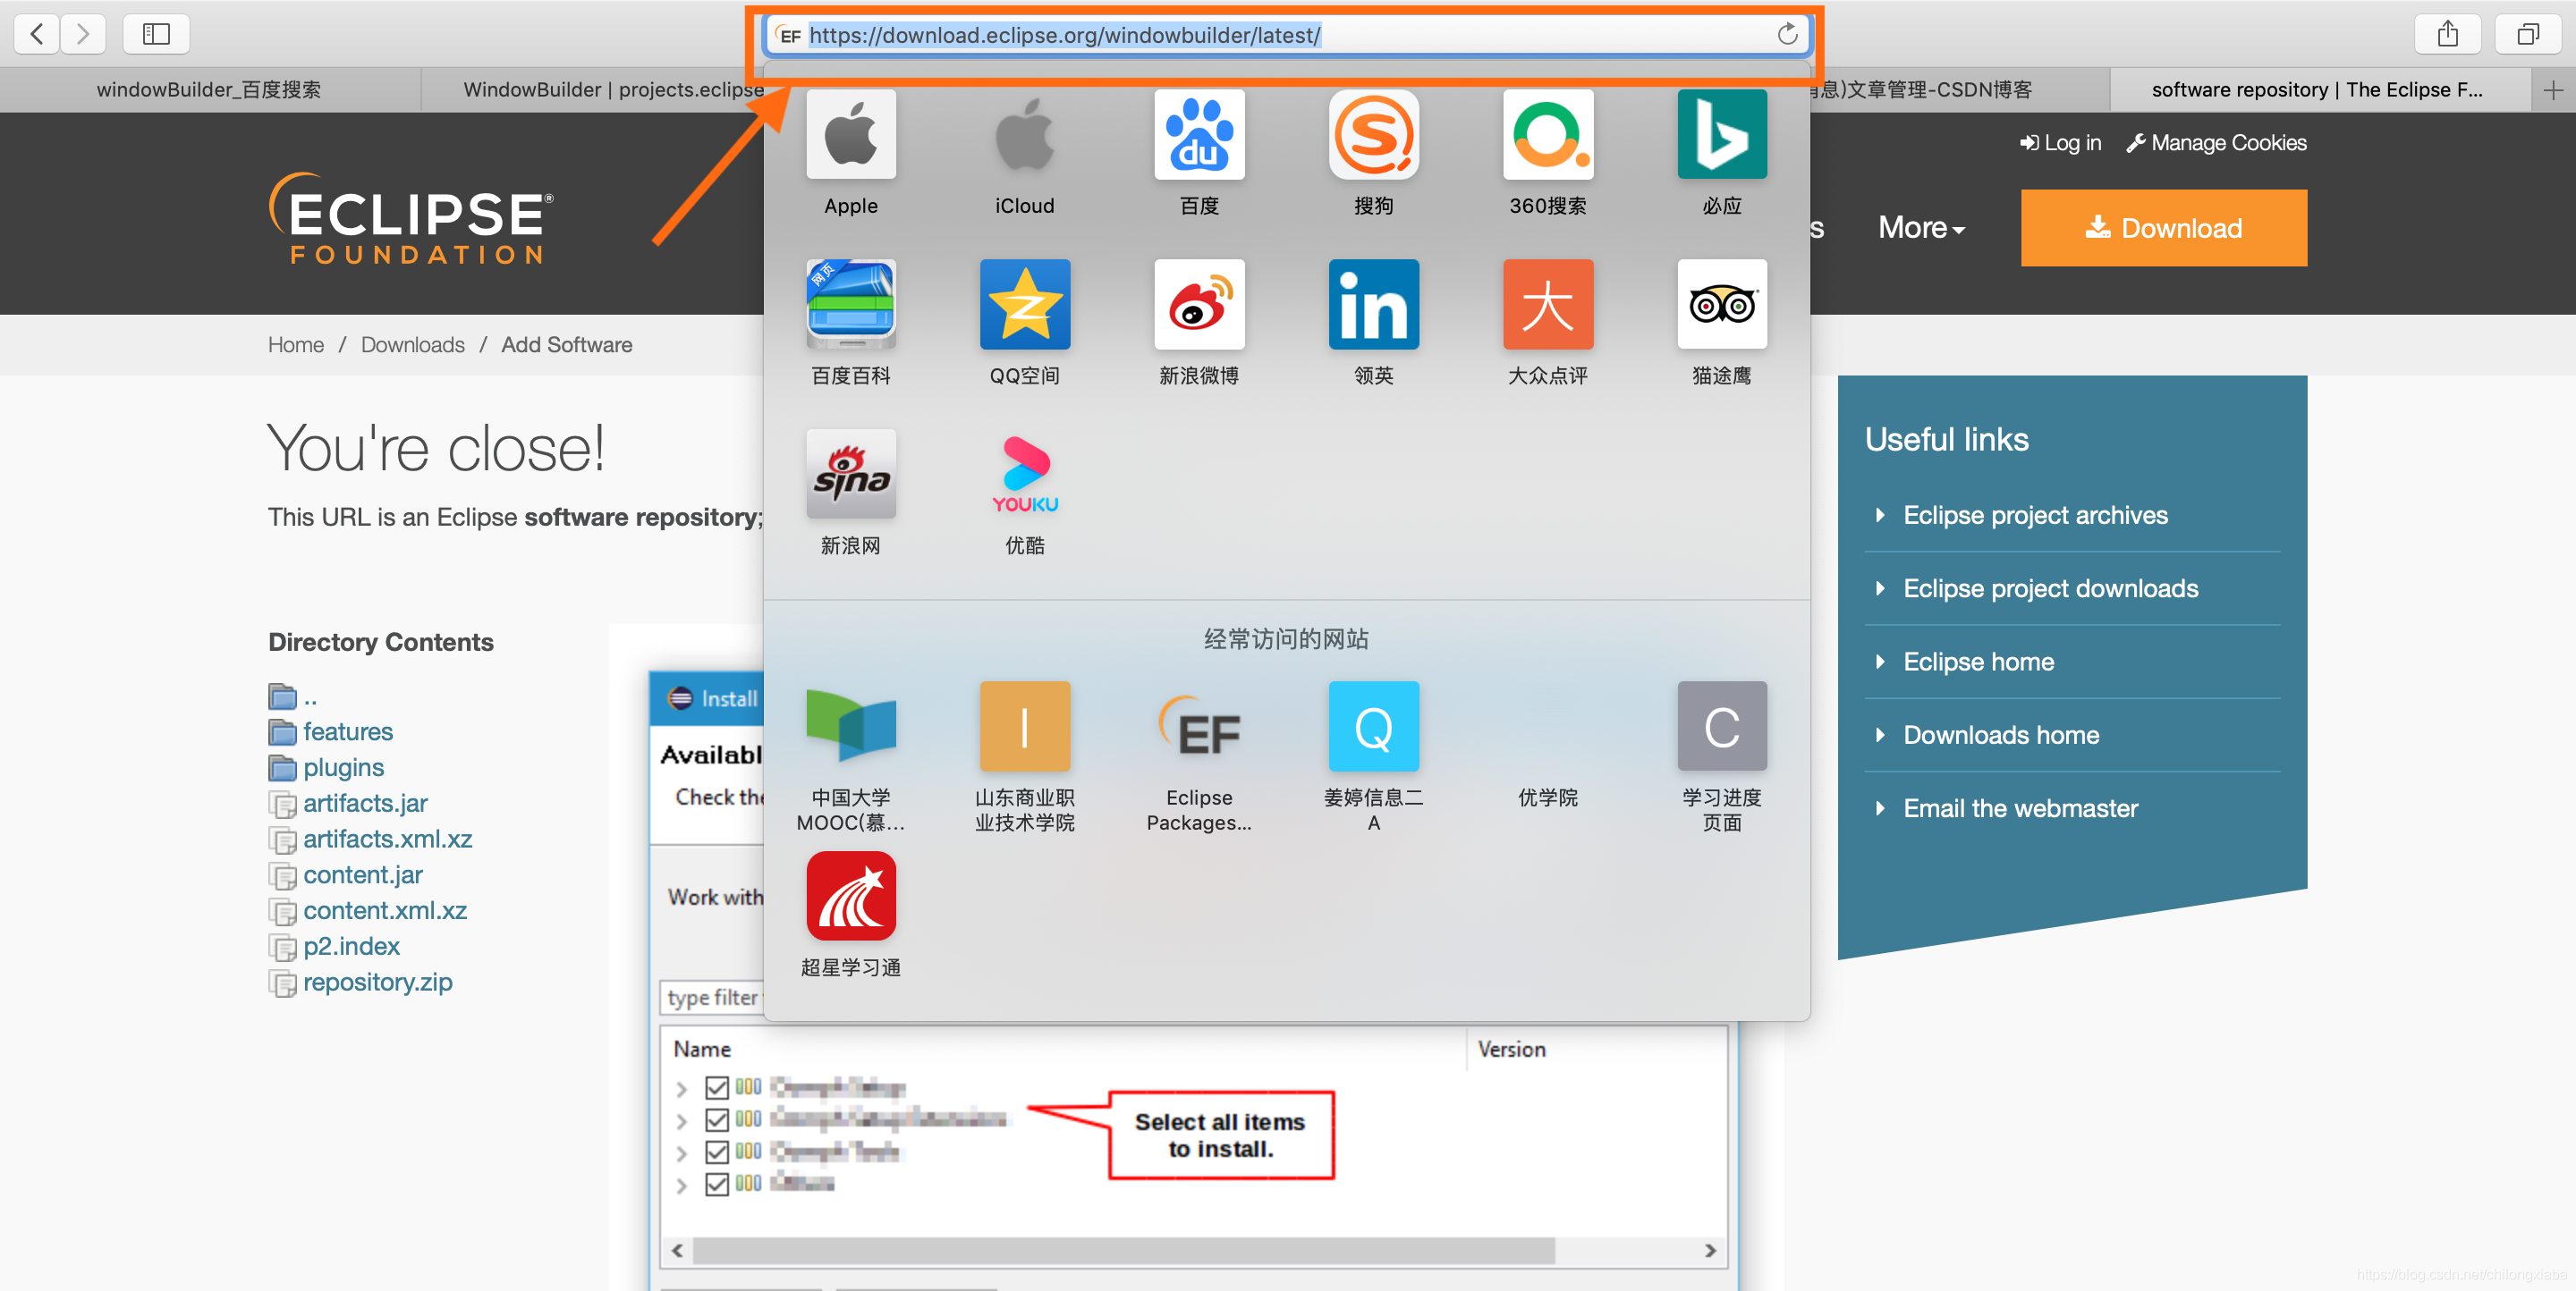This screenshot has width=2576, height=1291.
Task: Click the Eclipse Foundation logo
Action: (x=411, y=218)
